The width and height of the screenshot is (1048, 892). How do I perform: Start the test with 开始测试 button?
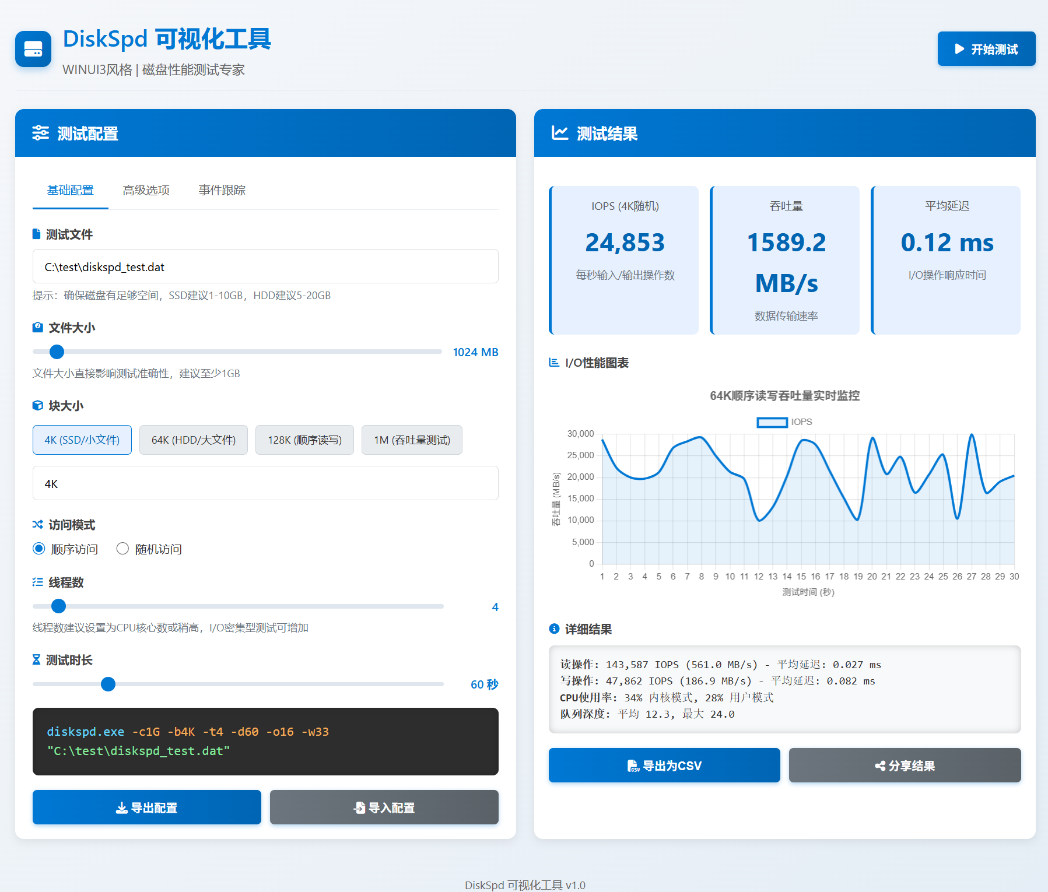pos(986,49)
